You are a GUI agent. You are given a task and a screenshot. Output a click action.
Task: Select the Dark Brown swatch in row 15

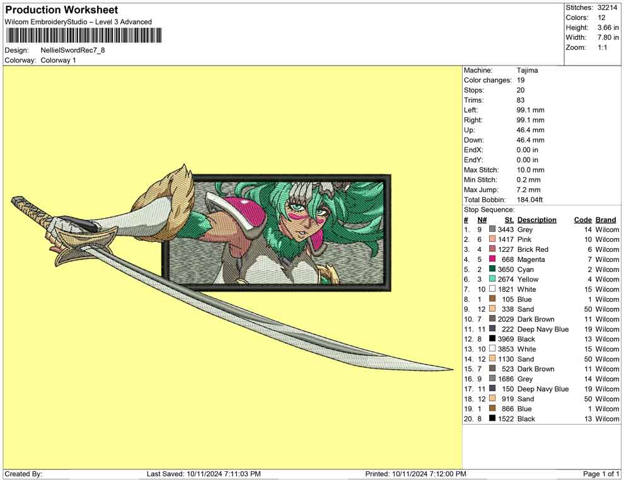(492, 369)
